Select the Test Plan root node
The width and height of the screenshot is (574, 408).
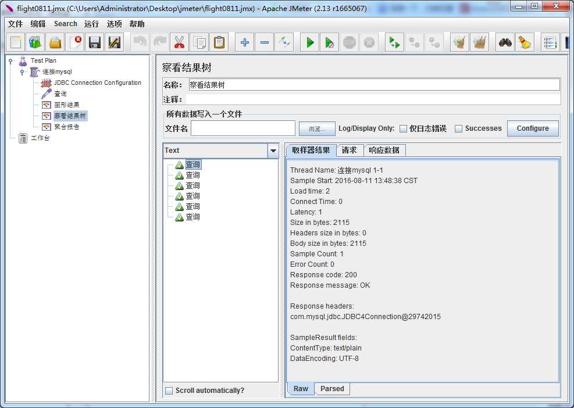[43, 61]
